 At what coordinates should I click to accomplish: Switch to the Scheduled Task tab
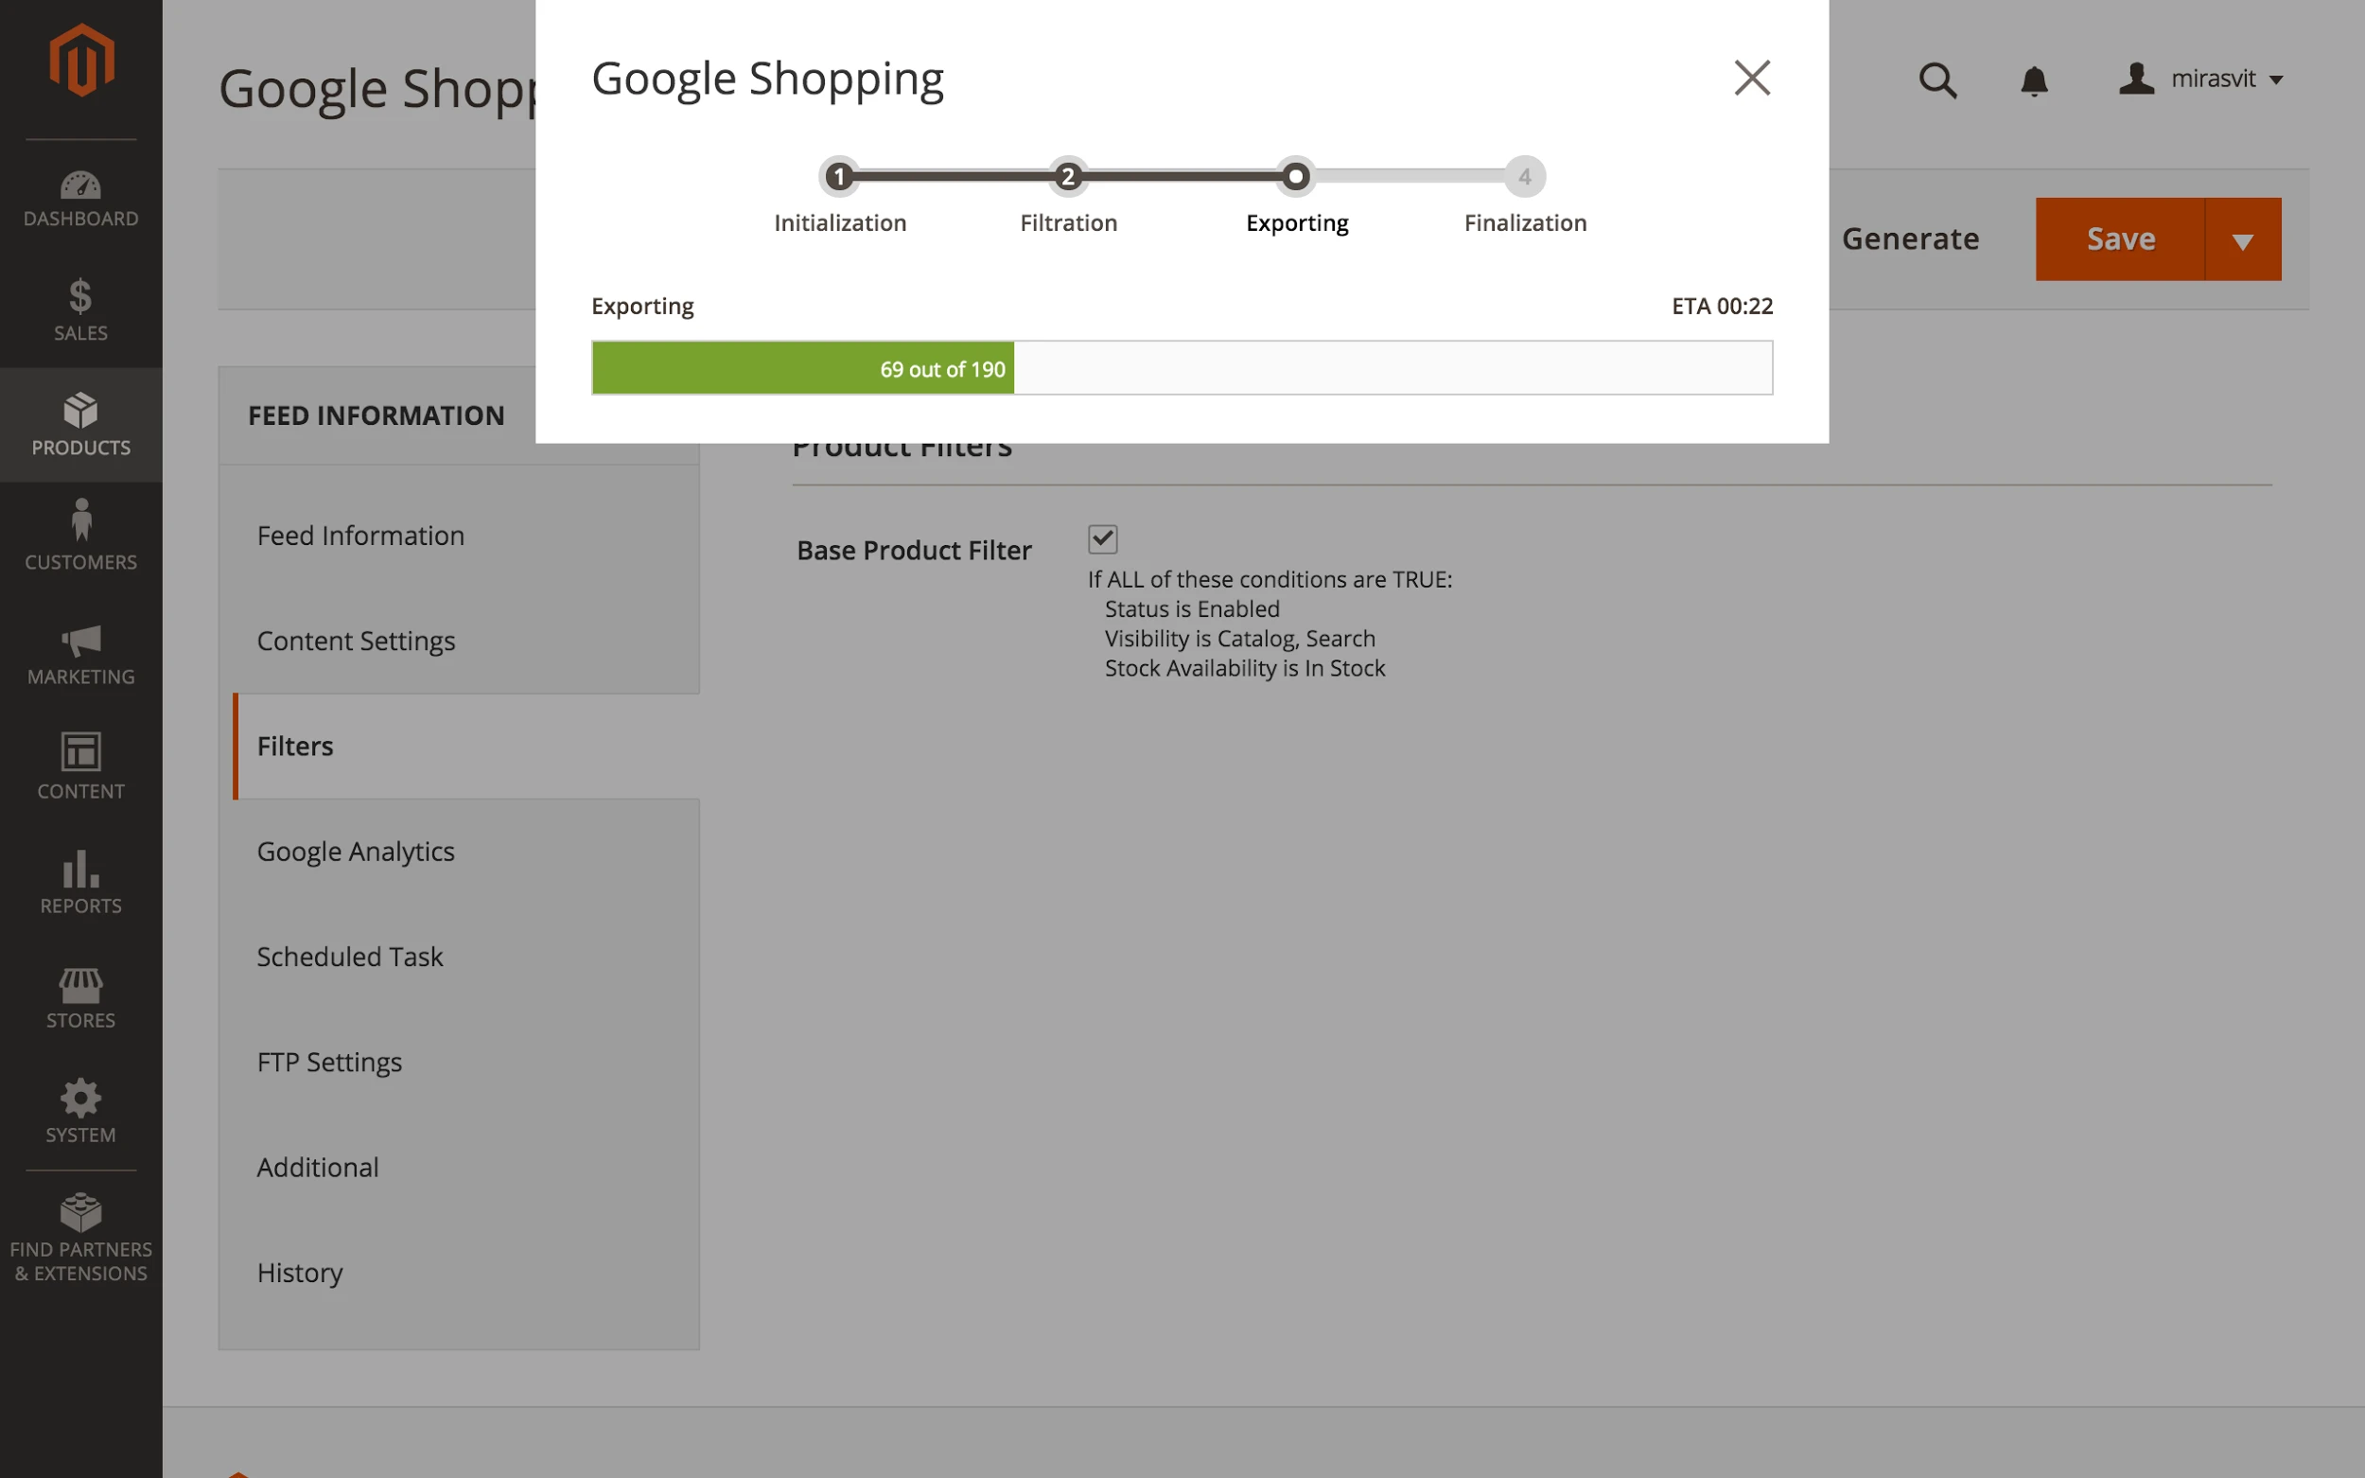(349, 956)
